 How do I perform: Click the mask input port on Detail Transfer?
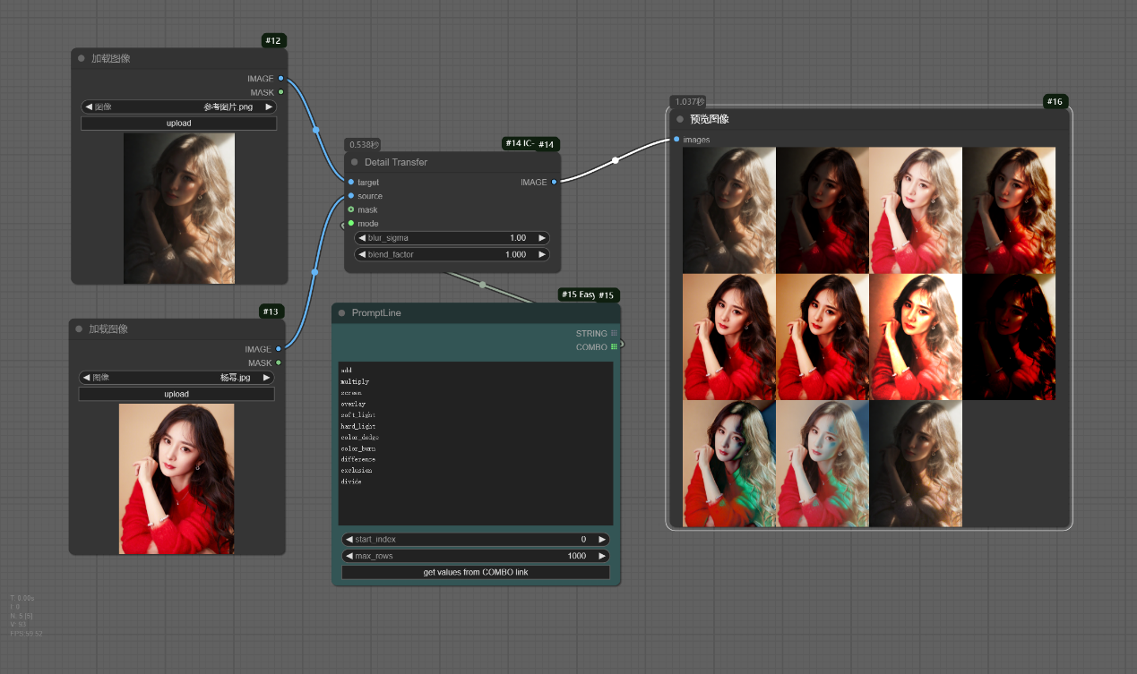click(351, 209)
